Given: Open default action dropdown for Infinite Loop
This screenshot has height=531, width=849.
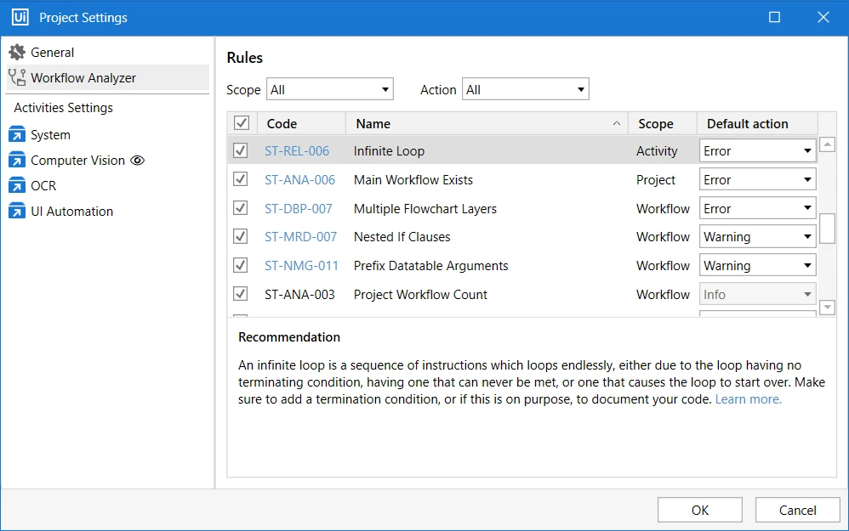Looking at the screenshot, I should click(757, 151).
